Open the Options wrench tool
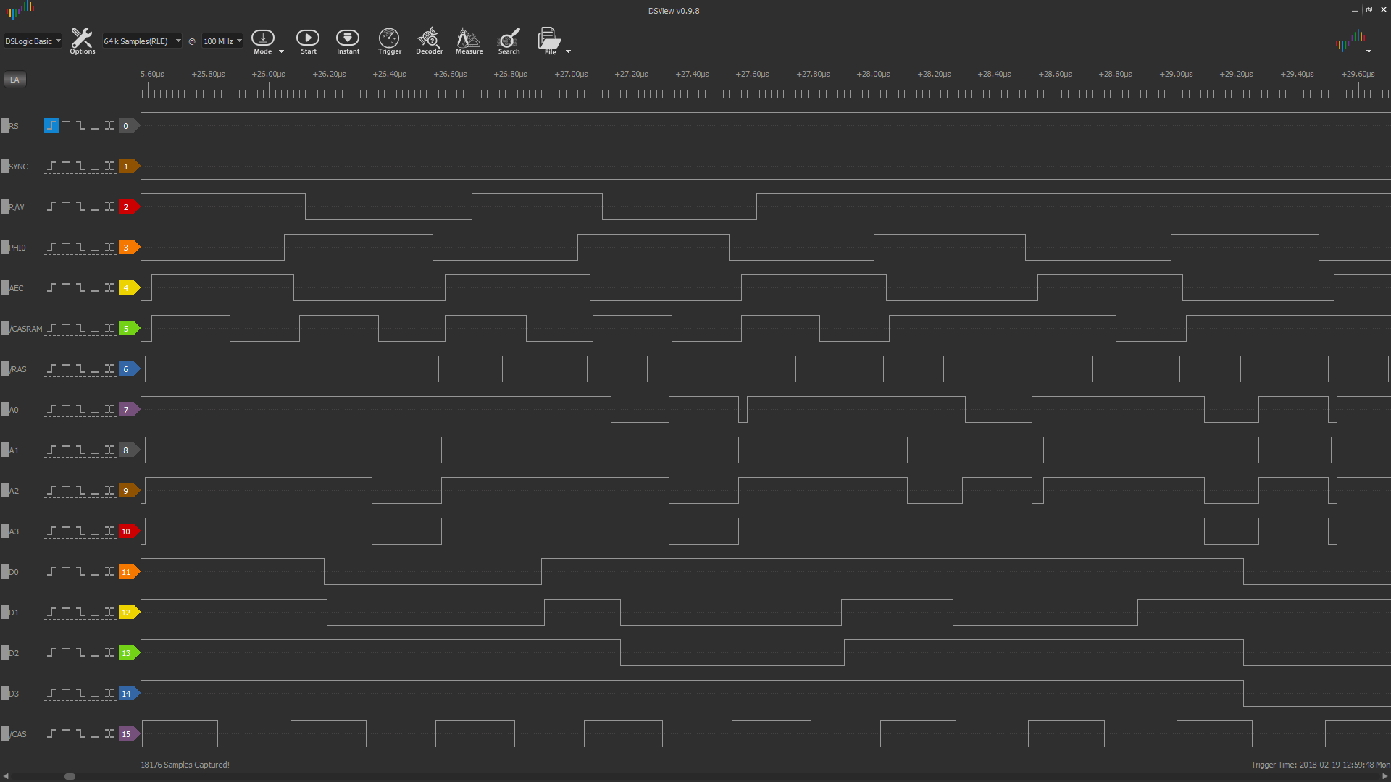This screenshot has width=1391, height=782. [82, 41]
